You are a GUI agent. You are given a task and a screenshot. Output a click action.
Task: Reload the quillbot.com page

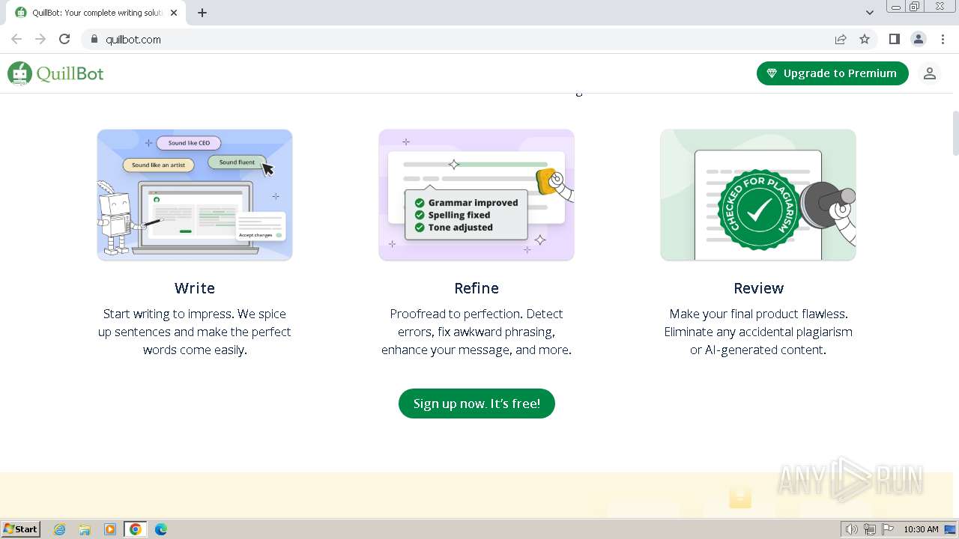tap(64, 39)
